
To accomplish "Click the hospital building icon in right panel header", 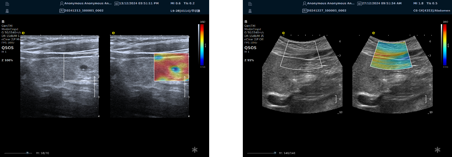I will point(250,4).
